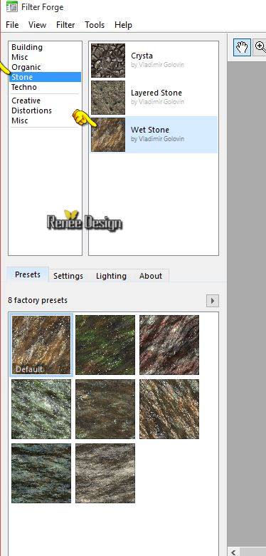266x556 pixels.
Task: Select the reddish stone preset thumbnail
Action: click(x=169, y=345)
